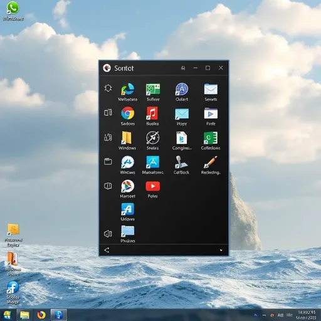Open the WhatsApp desktop shortcut
This screenshot has width=321, height=321.
pyautogui.click(x=13, y=8)
